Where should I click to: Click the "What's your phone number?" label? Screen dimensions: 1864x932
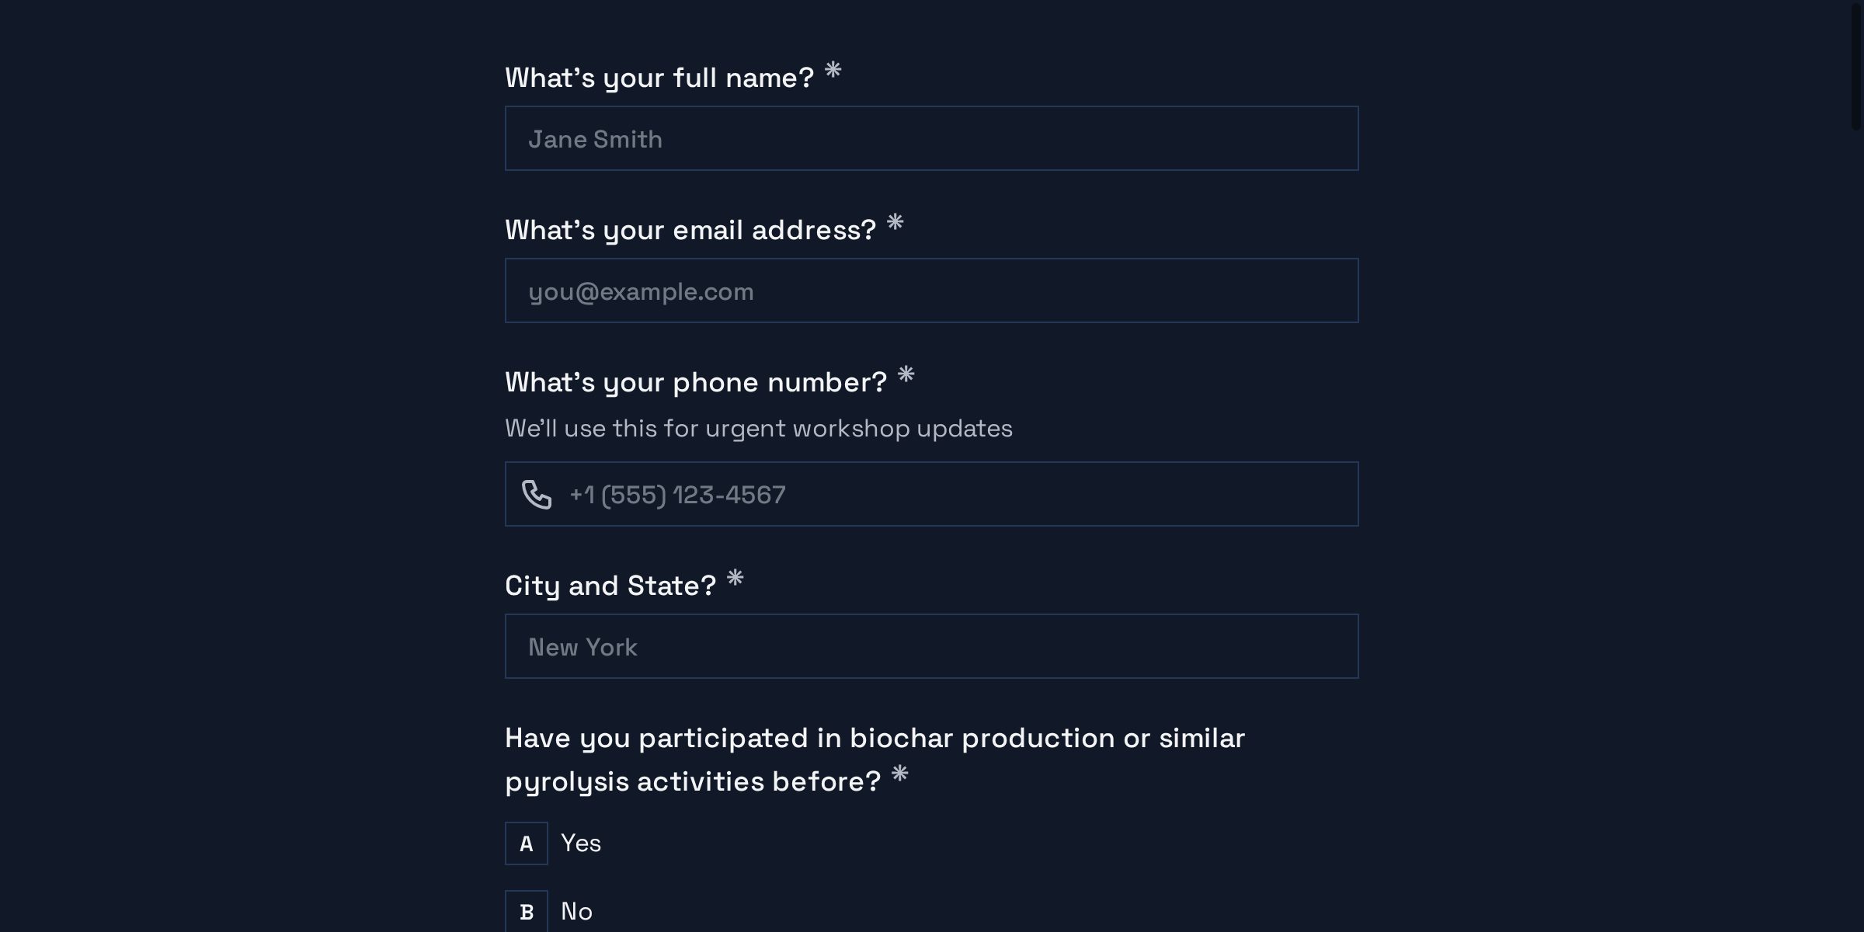pyautogui.click(x=695, y=383)
